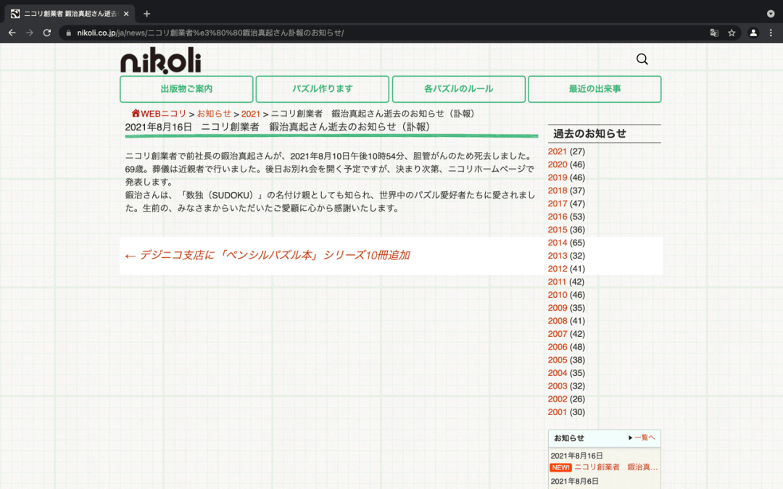Open the Chrome profile avatar icon
This screenshot has height=489, width=783.
[x=753, y=33]
